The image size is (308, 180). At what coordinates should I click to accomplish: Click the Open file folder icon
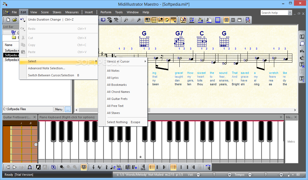pyautogui.click(x=15, y=20)
